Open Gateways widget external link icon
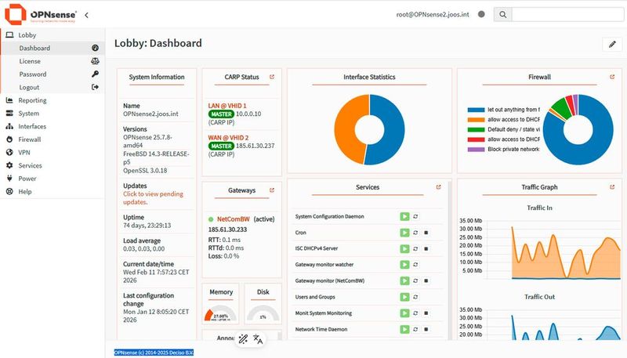This screenshot has width=627, height=358. pyautogui.click(x=272, y=190)
